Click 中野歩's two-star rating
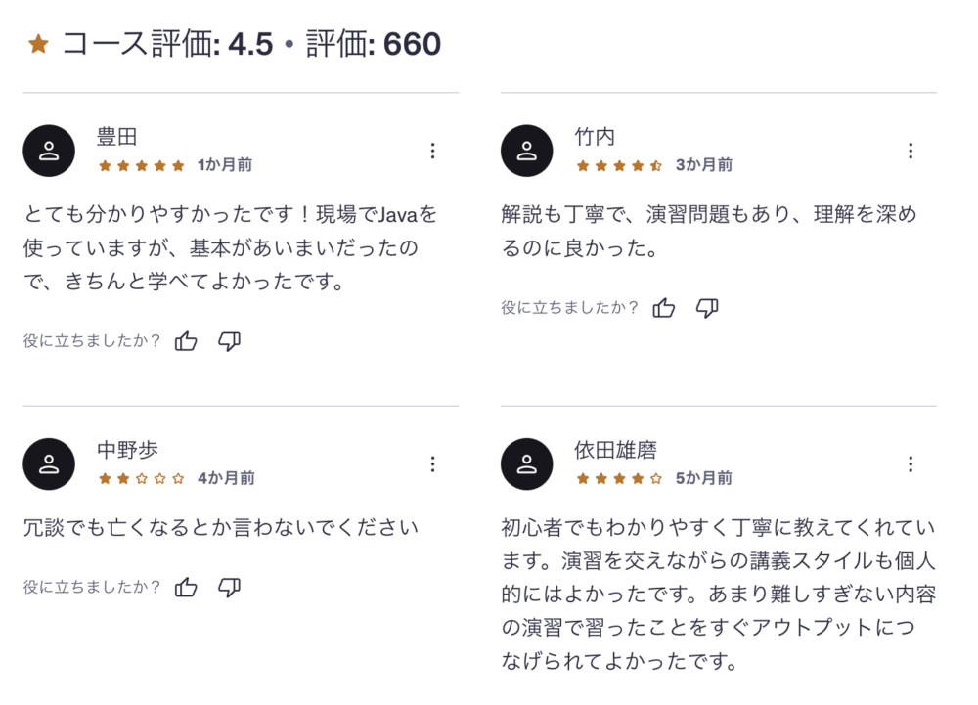Viewport: 978px width, 705px height. click(x=141, y=479)
